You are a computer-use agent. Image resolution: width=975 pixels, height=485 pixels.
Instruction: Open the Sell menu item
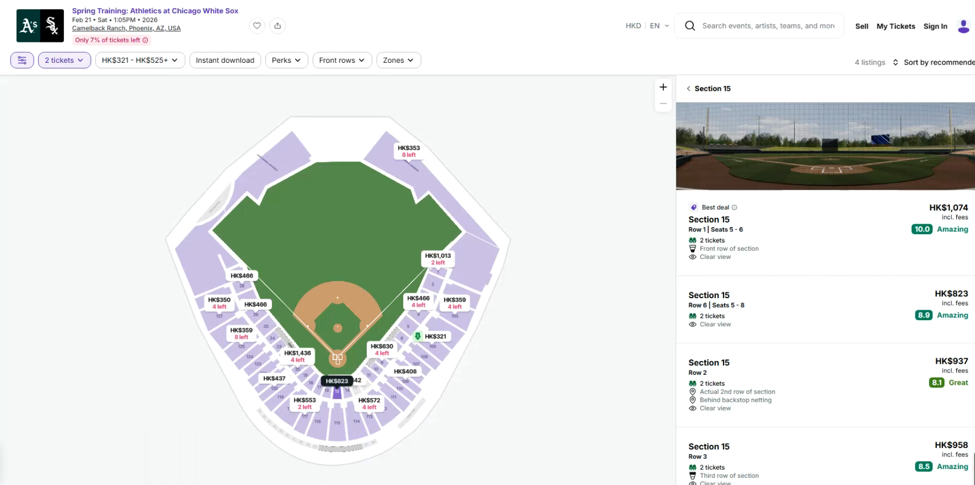click(861, 26)
